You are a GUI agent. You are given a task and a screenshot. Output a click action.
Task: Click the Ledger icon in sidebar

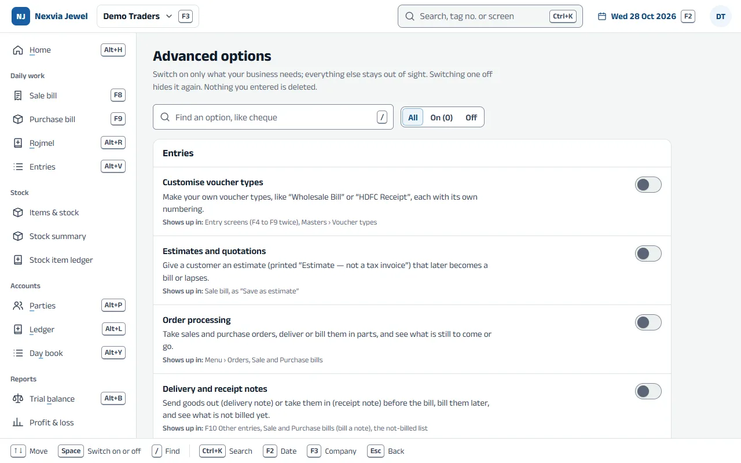tap(18, 329)
